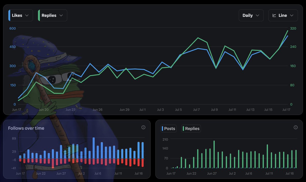Click the Jun 27 label in posts chart

tap(212, 174)
